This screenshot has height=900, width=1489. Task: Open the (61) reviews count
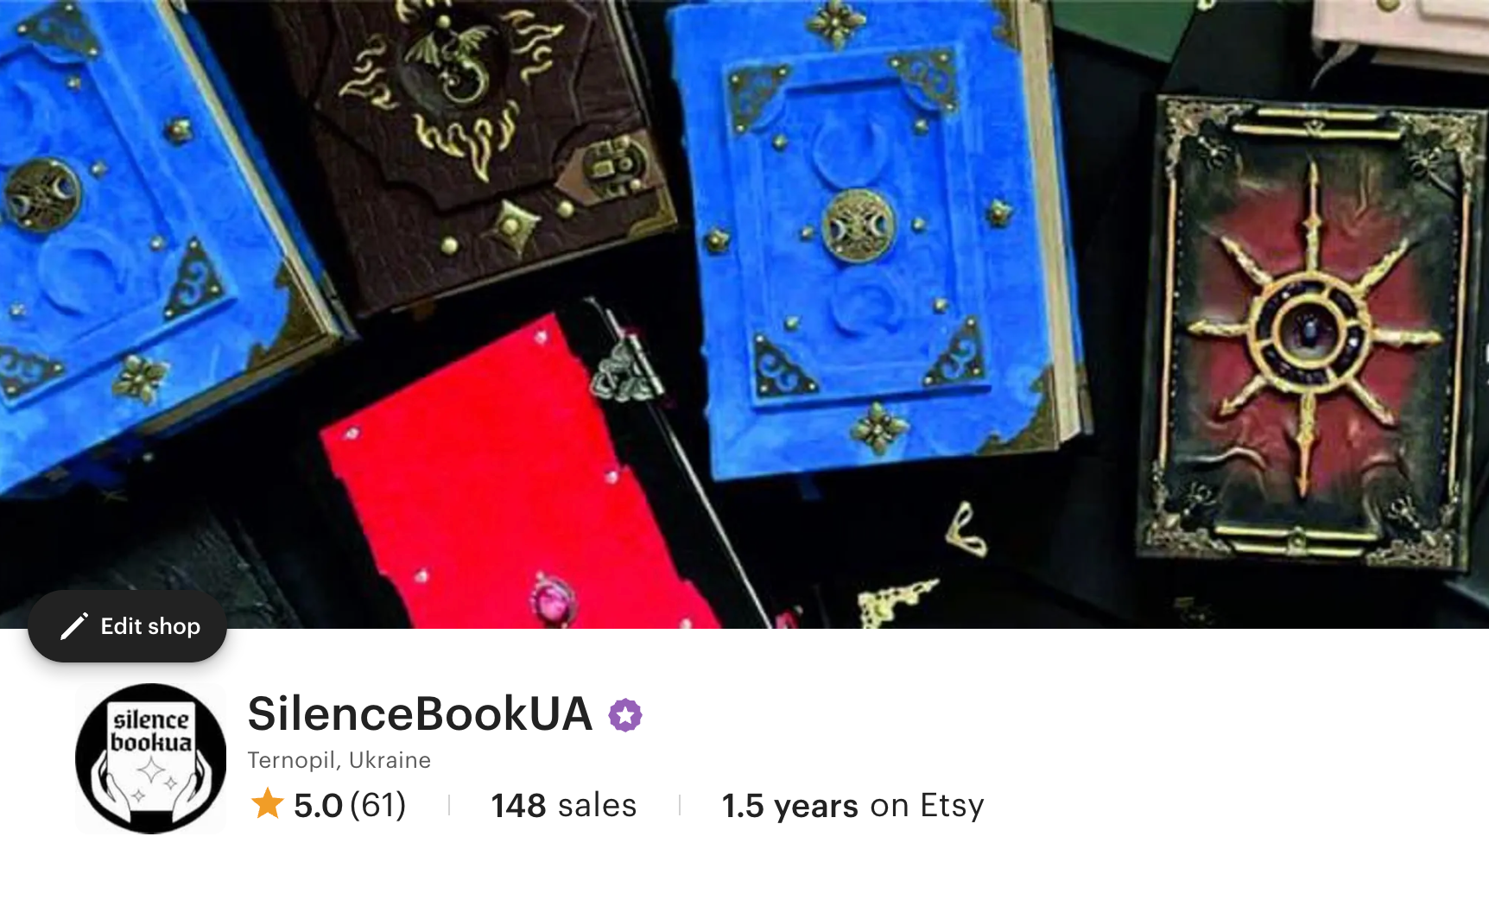[x=378, y=805]
